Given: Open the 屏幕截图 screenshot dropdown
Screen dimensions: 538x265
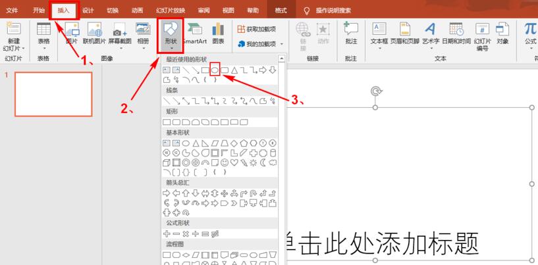Looking at the screenshot, I should pyautogui.click(x=119, y=34).
